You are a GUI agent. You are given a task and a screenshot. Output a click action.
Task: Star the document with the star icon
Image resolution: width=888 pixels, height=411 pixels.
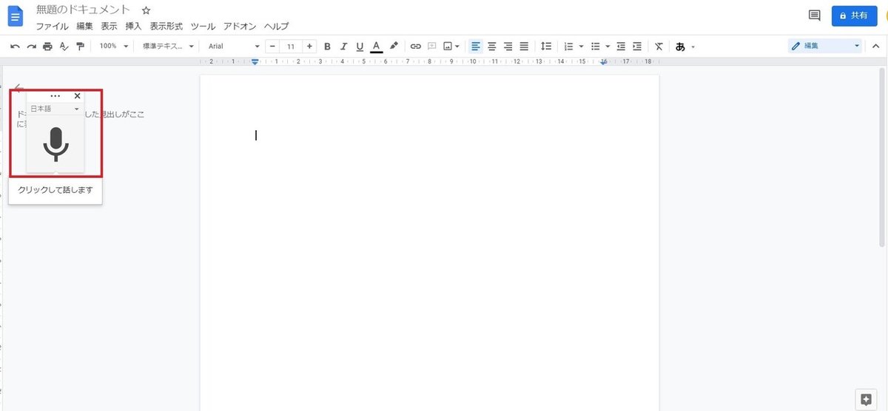(146, 10)
